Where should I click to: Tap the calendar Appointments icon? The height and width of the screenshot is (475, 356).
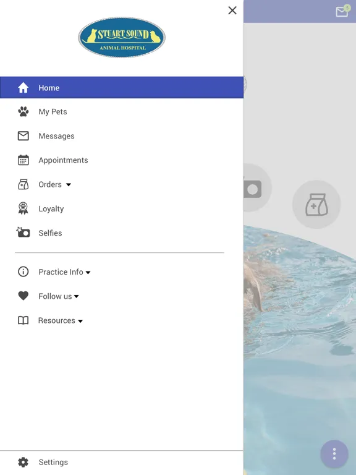[x=23, y=160]
